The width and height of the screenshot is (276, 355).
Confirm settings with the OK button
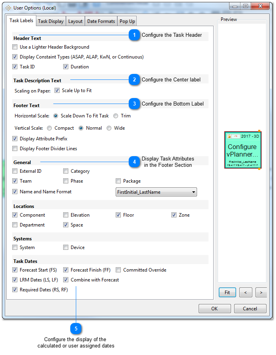tap(214, 309)
